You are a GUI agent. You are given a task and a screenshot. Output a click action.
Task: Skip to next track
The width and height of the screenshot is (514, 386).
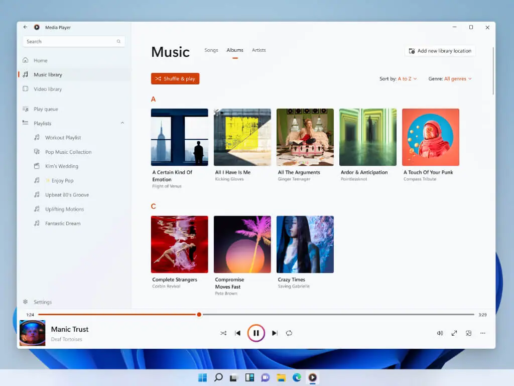click(x=275, y=333)
